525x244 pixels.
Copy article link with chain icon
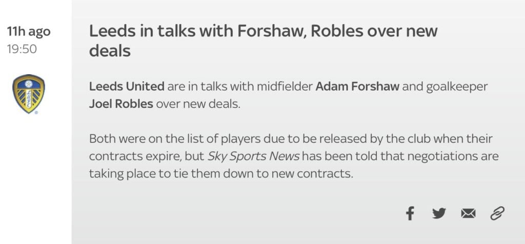pos(497,213)
